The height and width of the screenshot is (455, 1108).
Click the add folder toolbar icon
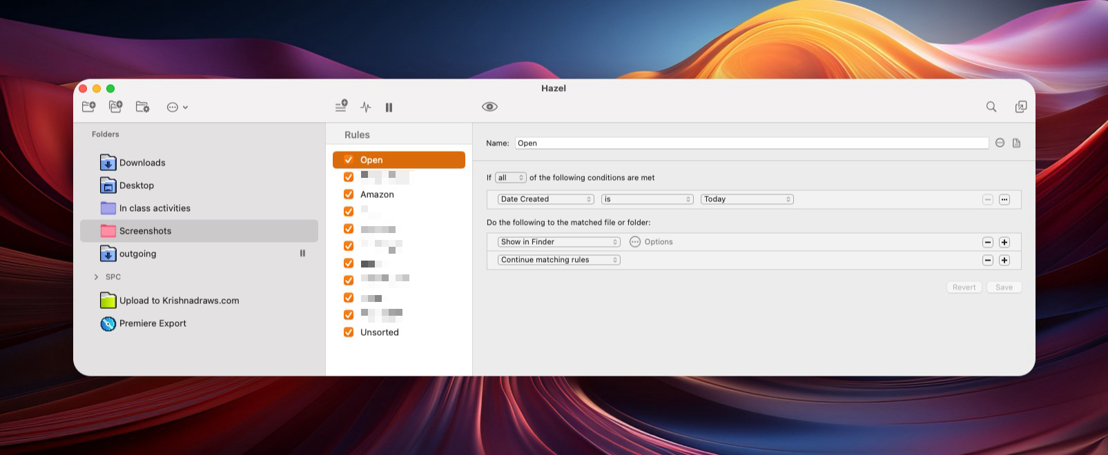[x=88, y=107]
